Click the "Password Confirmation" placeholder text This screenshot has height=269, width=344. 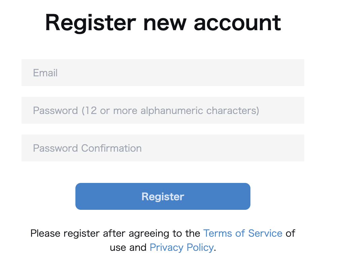[x=87, y=148]
